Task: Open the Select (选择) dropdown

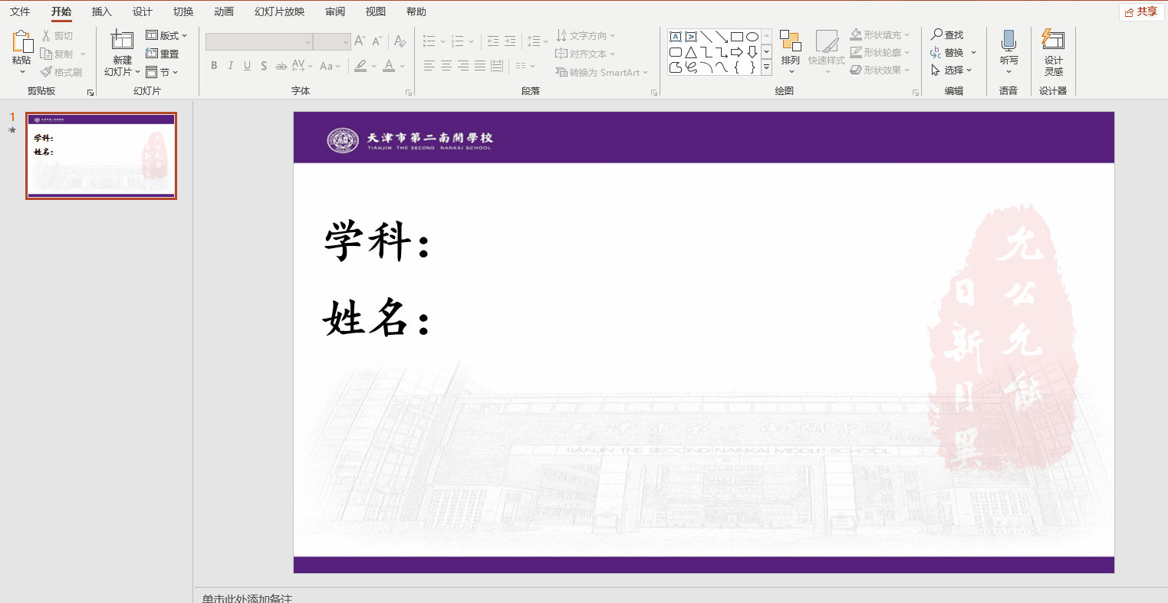Action: click(952, 70)
